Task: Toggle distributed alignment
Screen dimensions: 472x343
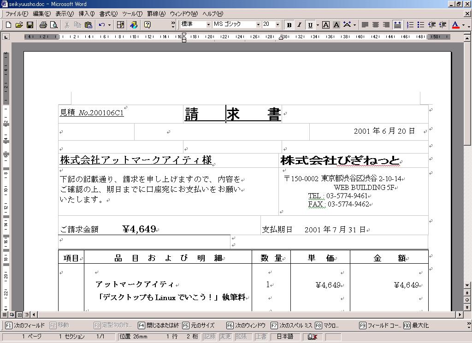Action: (397, 25)
